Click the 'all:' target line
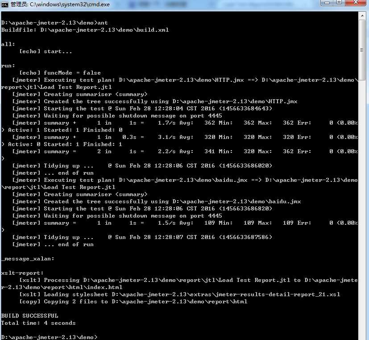 point(8,44)
